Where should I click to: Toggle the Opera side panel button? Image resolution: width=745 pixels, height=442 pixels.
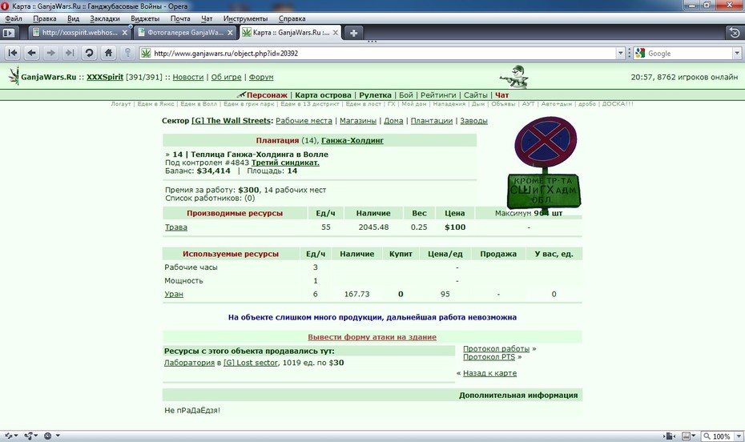9,33
